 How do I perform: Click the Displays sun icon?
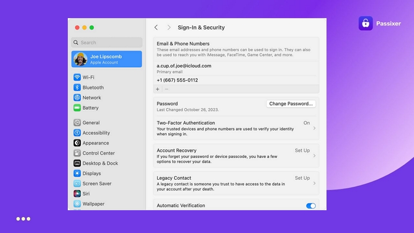point(77,173)
